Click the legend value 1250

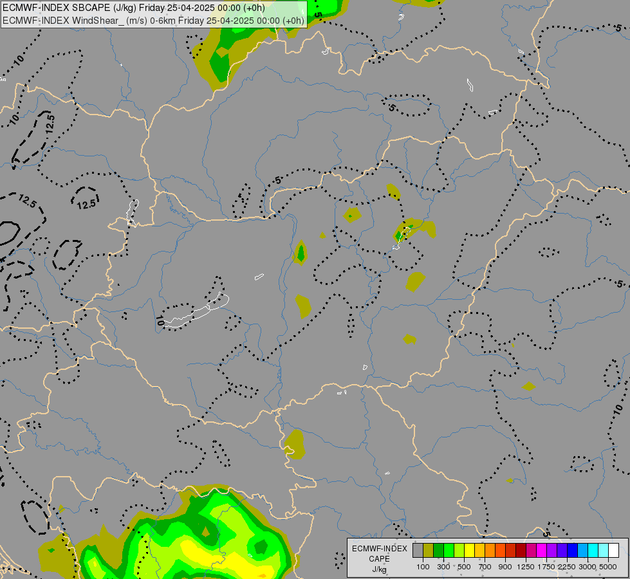[x=526, y=567]
